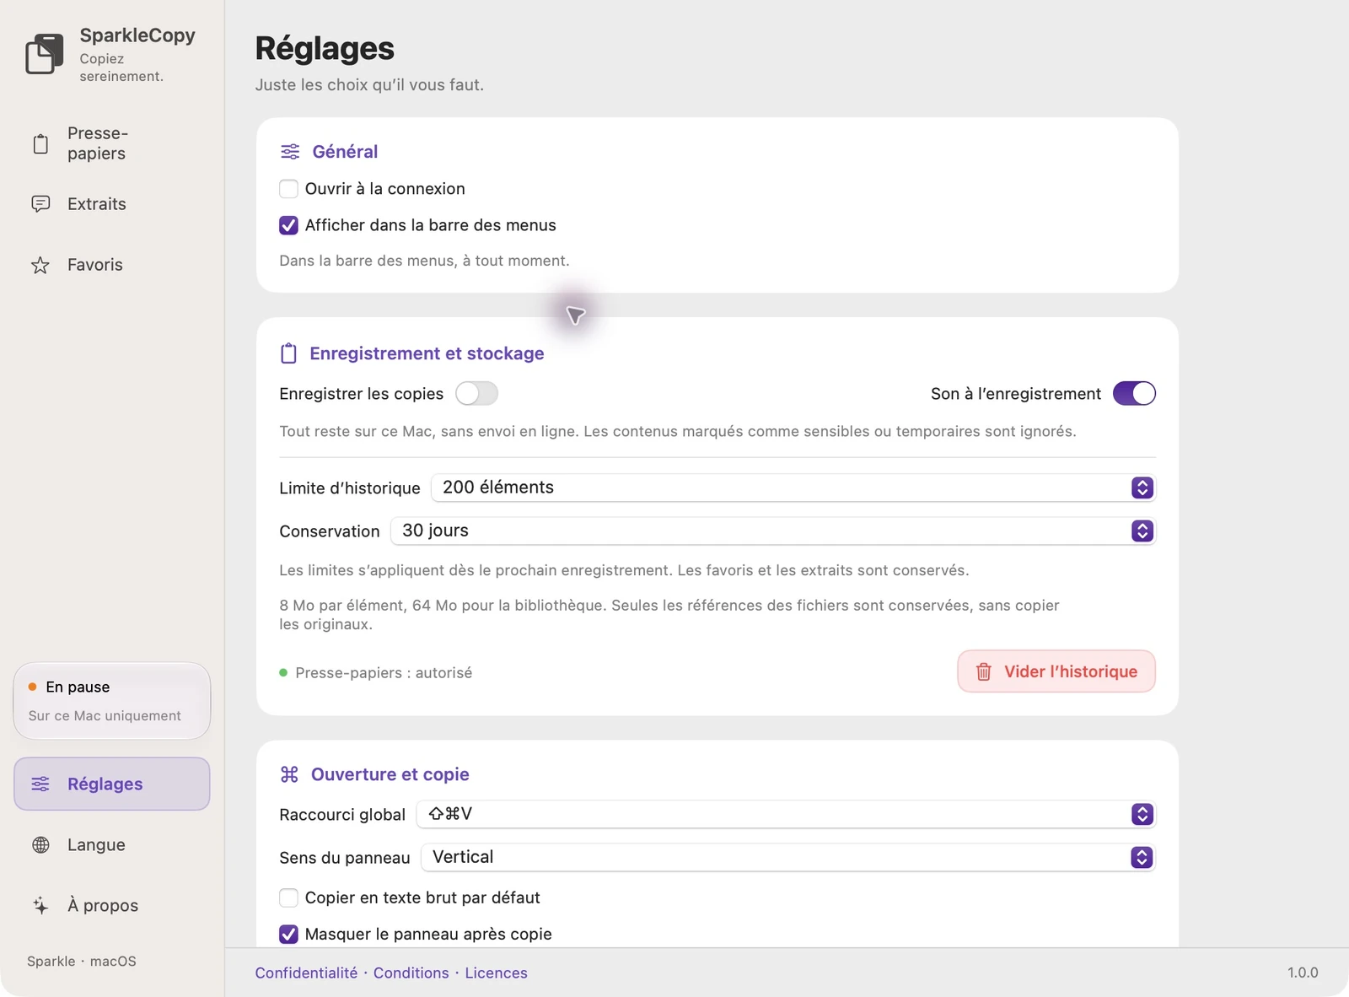The image size is (1349, 997).
Task: Open the Langue page
Action: tap(112, 845)
